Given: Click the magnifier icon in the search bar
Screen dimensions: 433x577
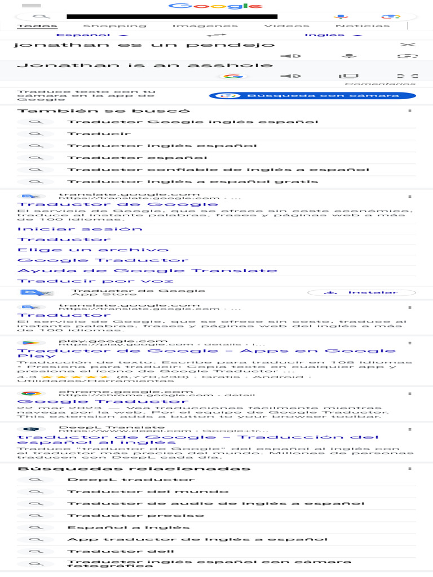Looking at the screenshot, I should (41, 16).
